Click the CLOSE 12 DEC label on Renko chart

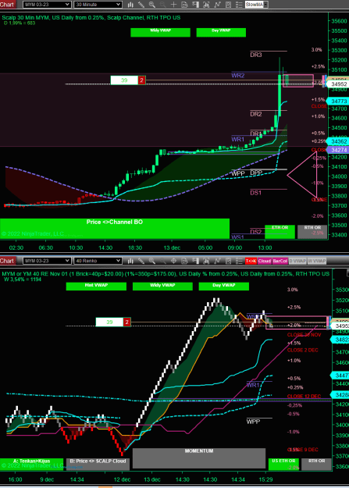[304, 396]
